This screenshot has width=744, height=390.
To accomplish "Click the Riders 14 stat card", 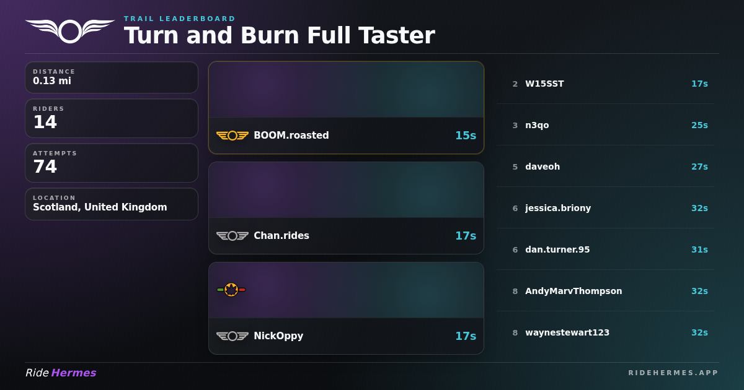I will (x=112, y=118).
